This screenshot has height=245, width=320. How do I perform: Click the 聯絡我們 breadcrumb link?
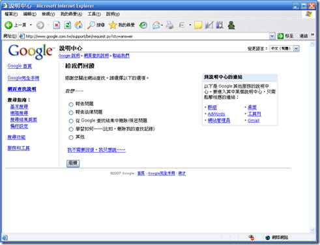pos(121,56)
